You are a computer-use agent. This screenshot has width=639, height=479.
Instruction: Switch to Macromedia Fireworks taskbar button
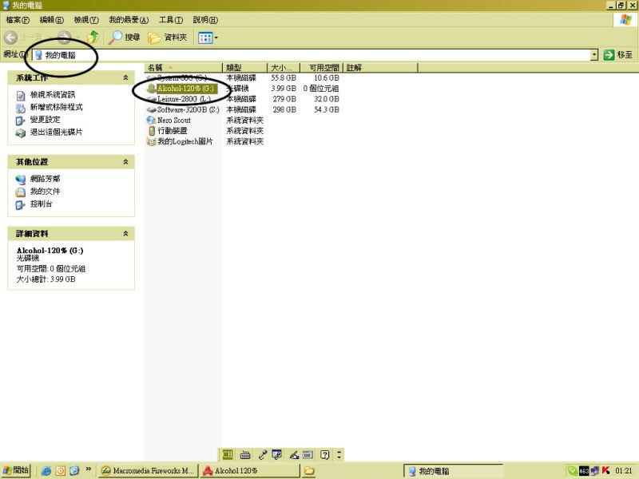tap(148, 471)
